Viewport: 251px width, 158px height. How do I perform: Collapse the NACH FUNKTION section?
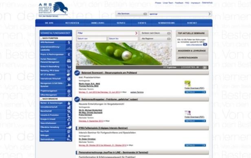pos(56,38)
